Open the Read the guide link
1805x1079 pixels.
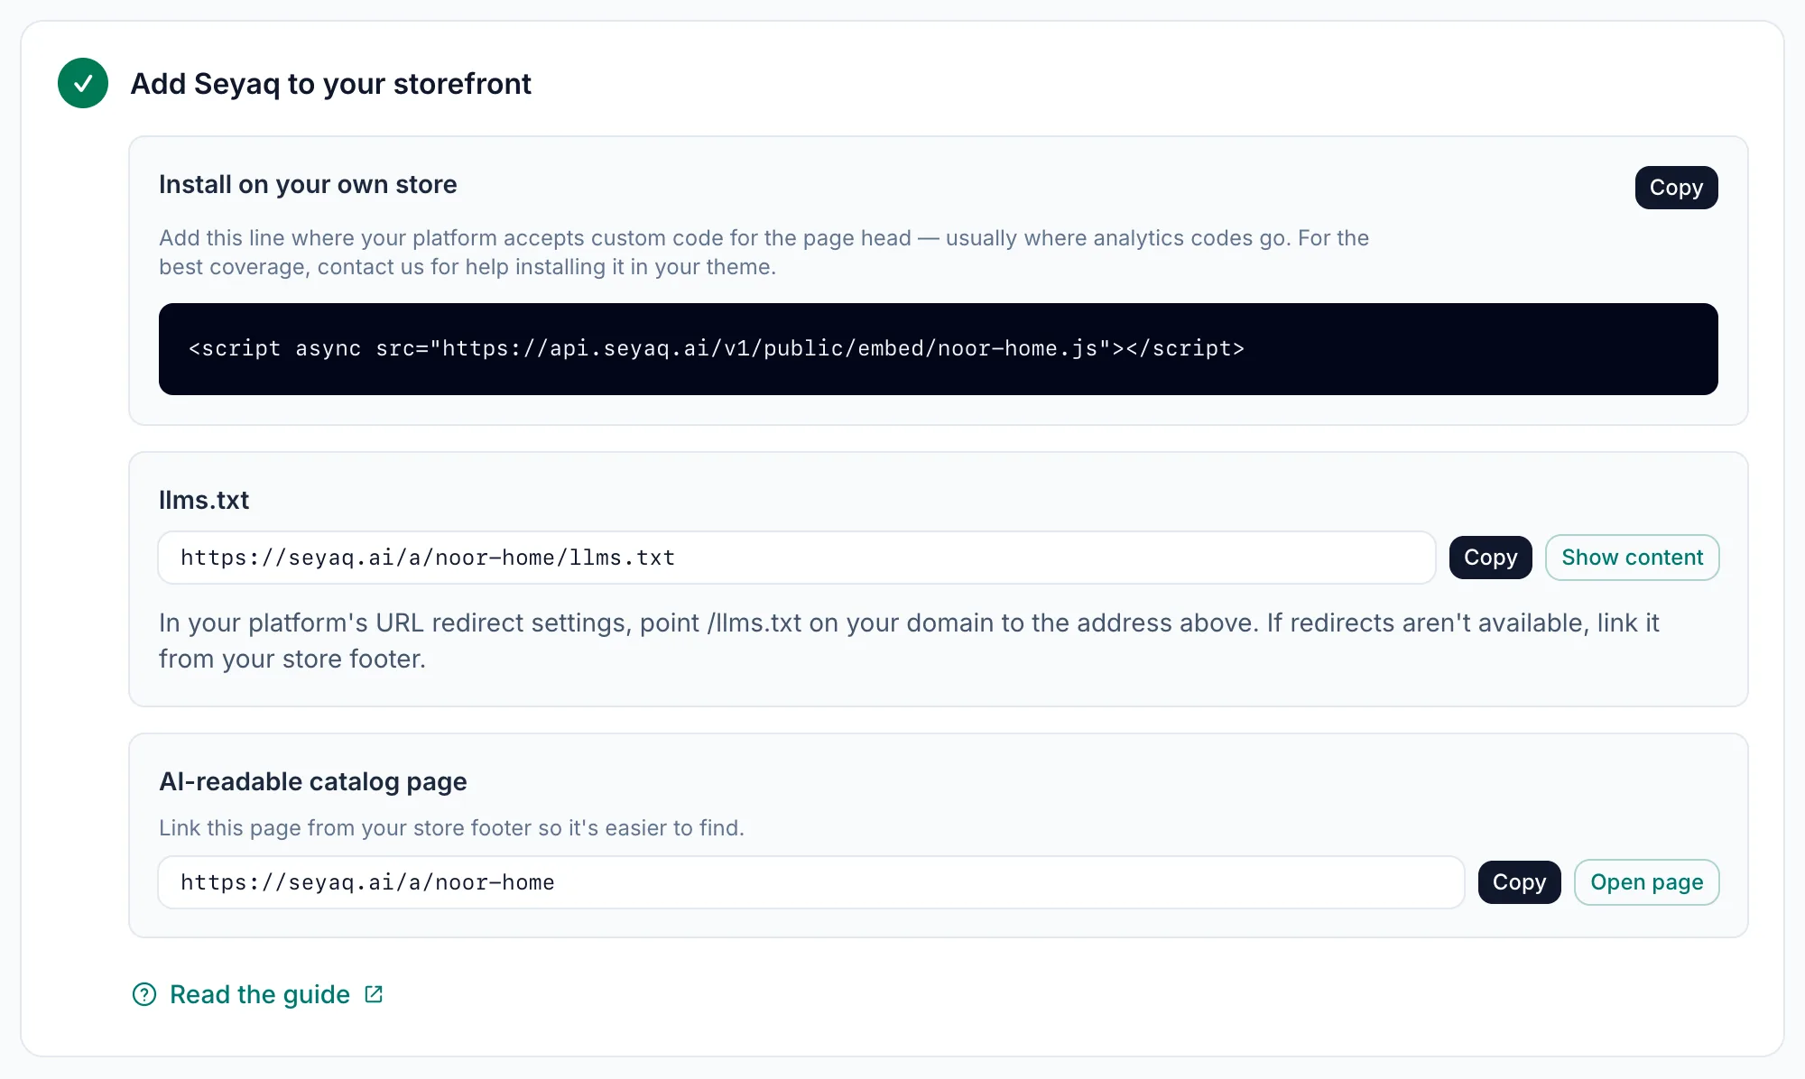click(x=259, y=994)
